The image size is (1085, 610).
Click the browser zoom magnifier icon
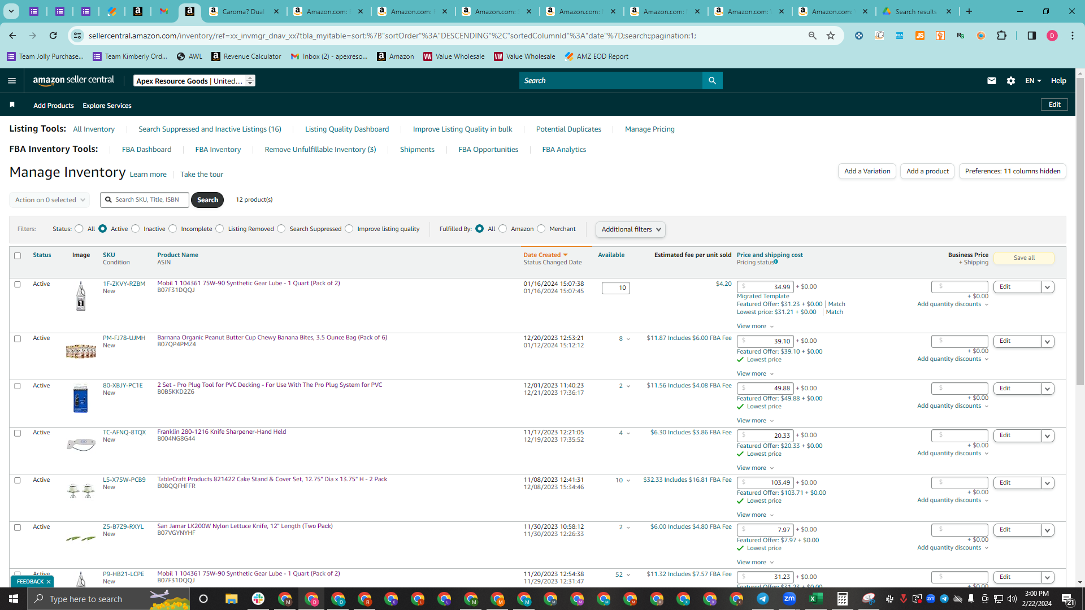tap(812, 36)
